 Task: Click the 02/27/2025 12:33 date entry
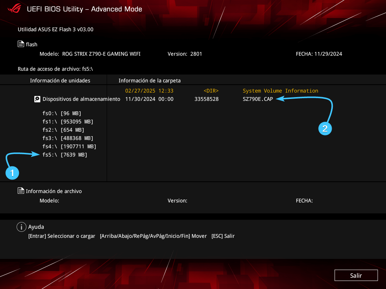149,91
